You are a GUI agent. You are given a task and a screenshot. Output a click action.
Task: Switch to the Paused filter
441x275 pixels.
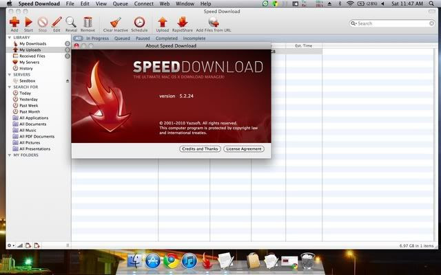[x=143, y=38]
